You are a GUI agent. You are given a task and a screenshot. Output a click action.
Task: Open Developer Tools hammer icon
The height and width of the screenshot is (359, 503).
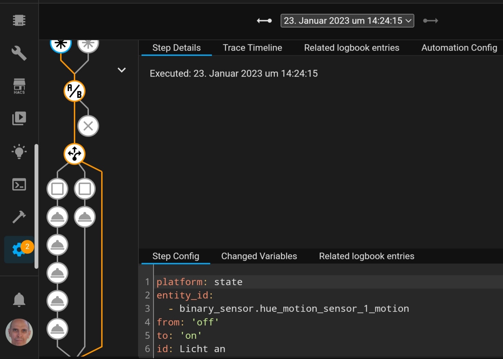[19, 217]
